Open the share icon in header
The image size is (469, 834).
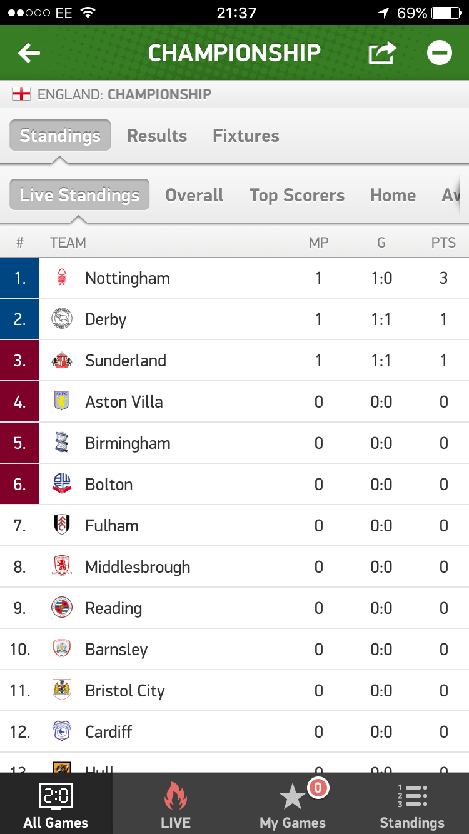382,53
